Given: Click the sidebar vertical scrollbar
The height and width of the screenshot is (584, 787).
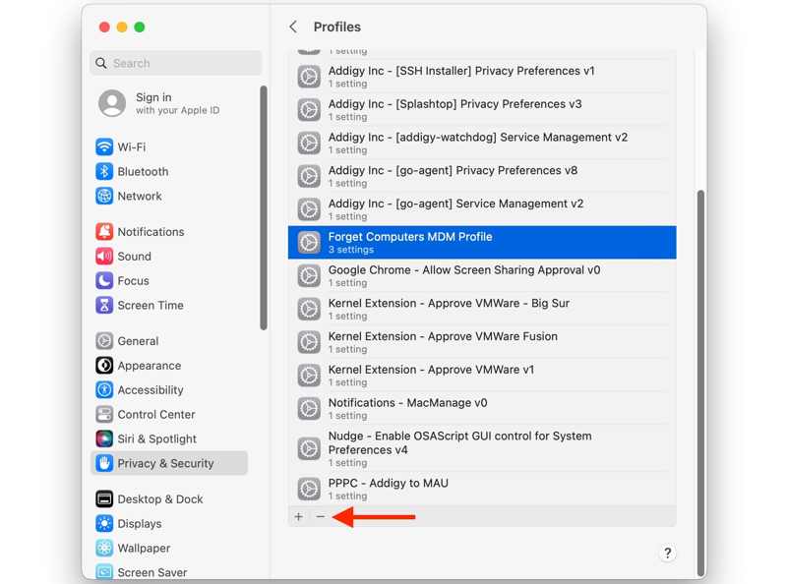Looking at the screenshot, I should point(264,207).
